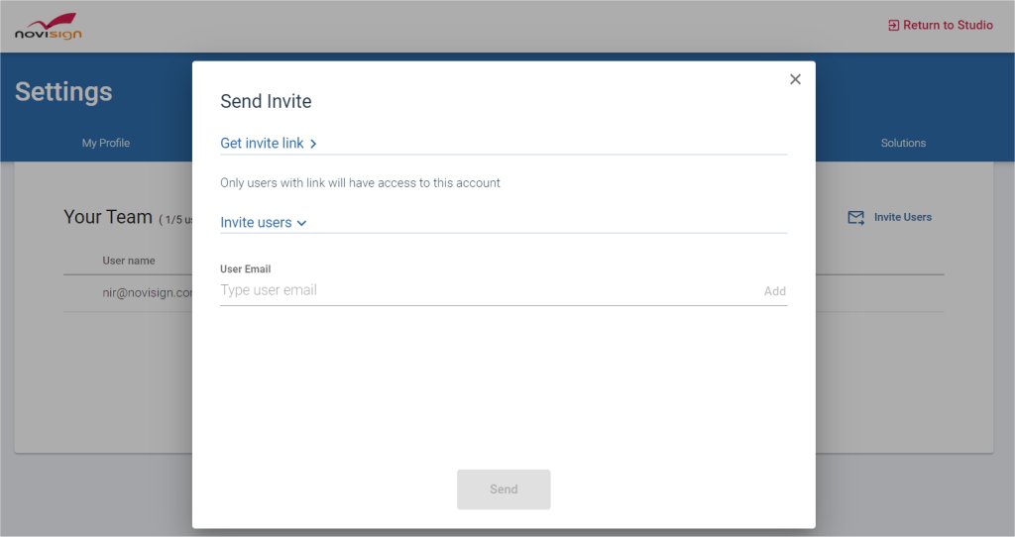This screenshot has width=1015, height=537.
Task: Click the User Email field label
Action: [x=246, y=268]
